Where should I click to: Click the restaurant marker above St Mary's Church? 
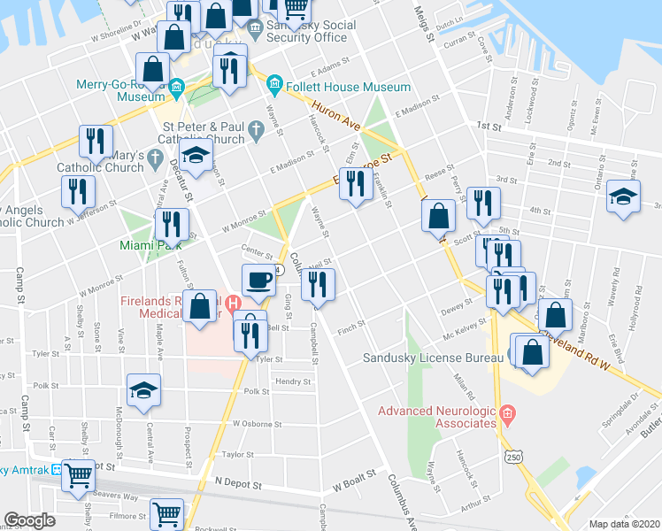coord(96,142)
